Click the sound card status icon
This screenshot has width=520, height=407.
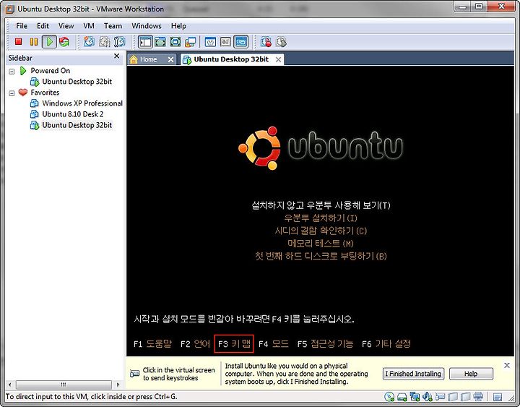(x=428, y=396)
